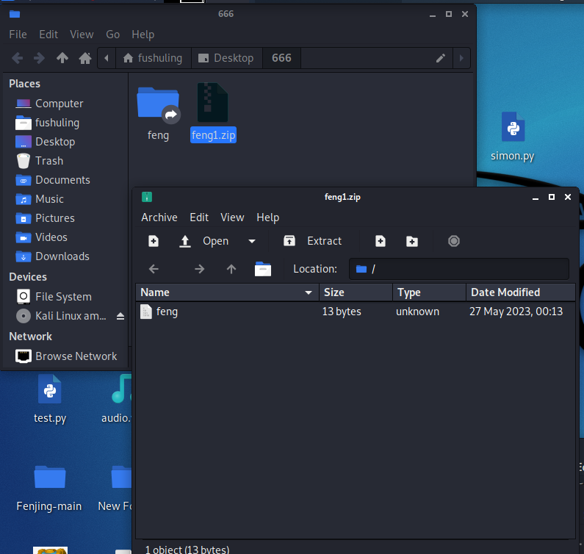The width and height of the screenshot is (584, 554).
Task: Toggle path edit mode with pencil icon
Action: [441, 58]
